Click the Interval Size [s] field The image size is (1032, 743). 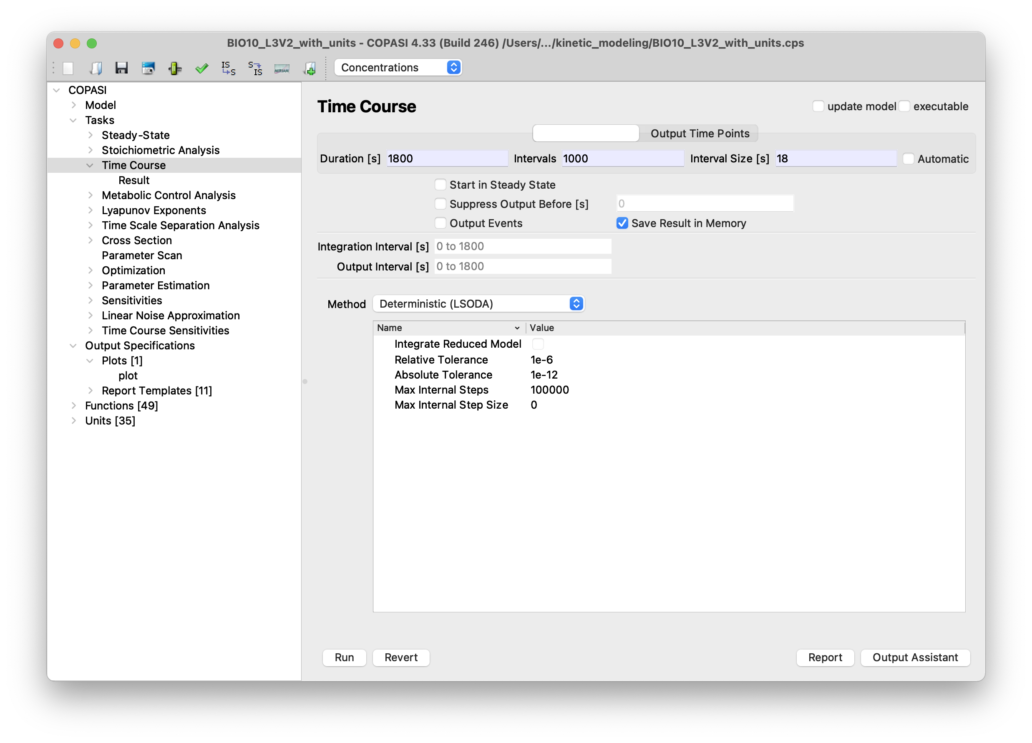pos(836,159)
